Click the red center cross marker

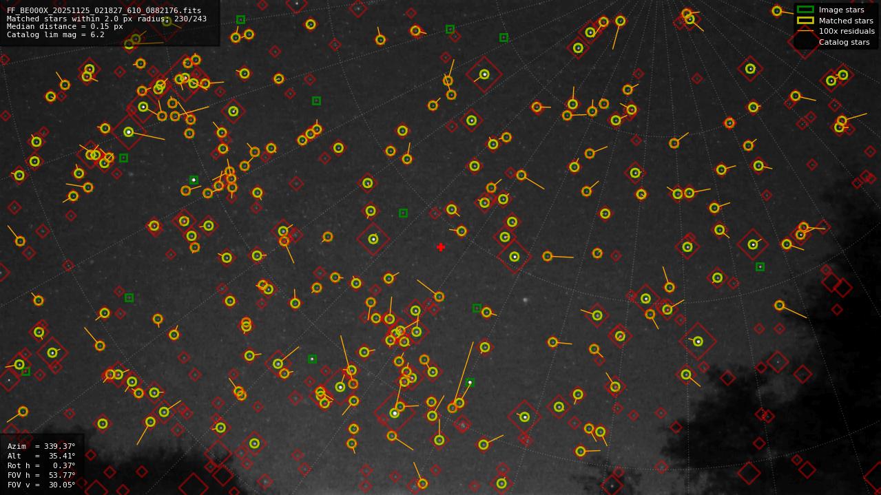[441, 247]
